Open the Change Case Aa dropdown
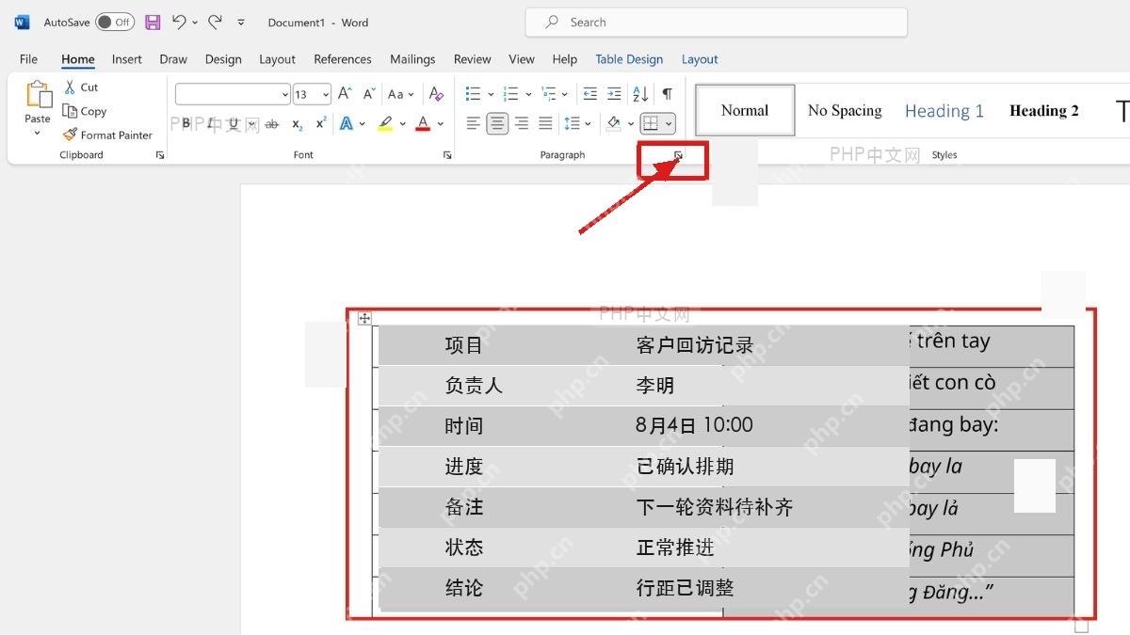1130x635 pixels. point(400,94)
